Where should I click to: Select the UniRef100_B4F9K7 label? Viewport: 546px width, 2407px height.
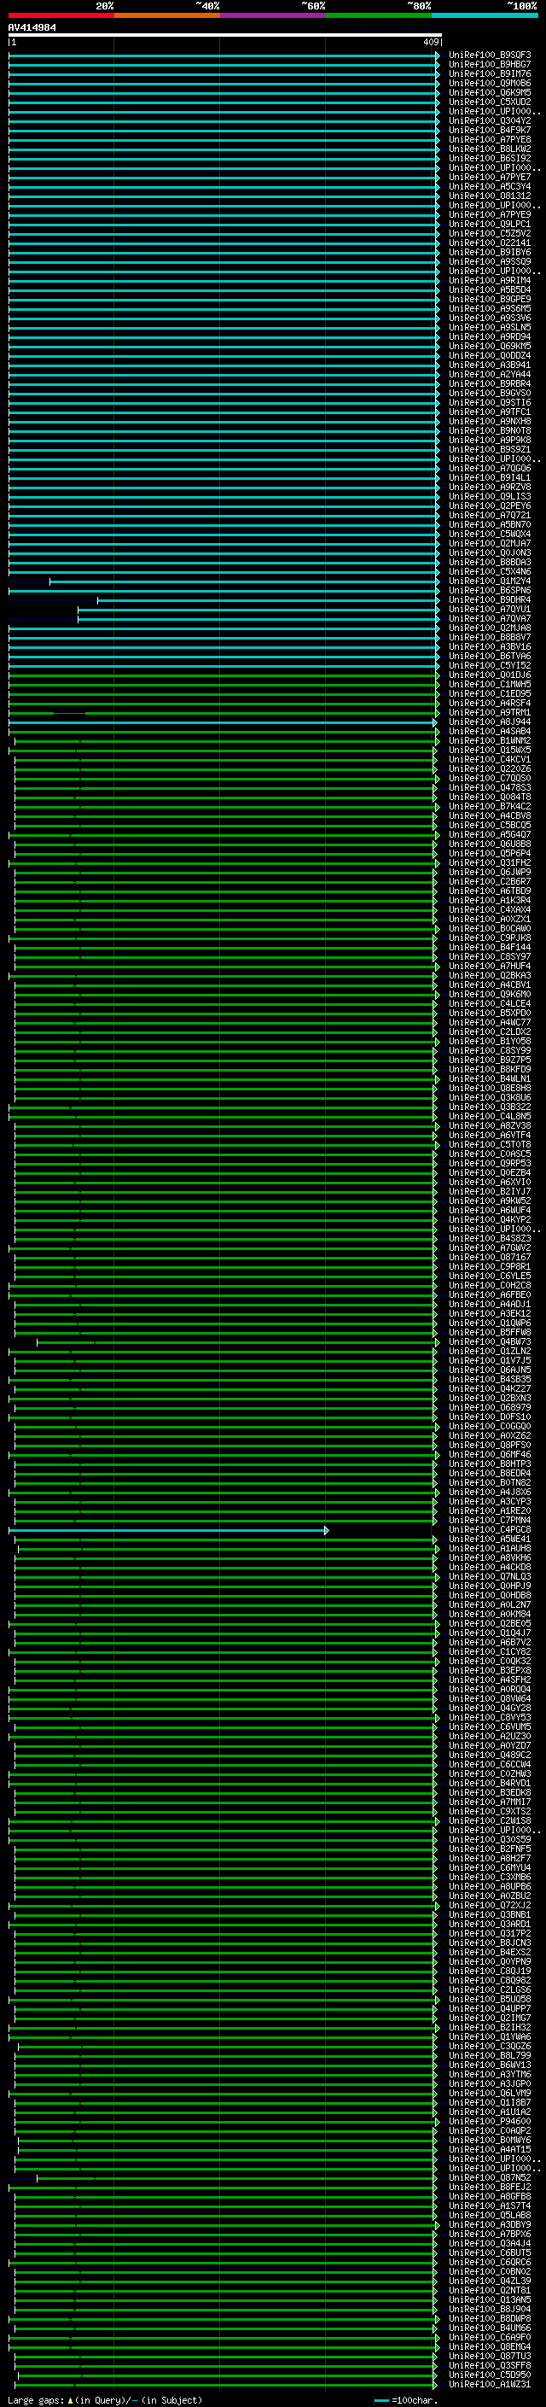coord(489,130)
